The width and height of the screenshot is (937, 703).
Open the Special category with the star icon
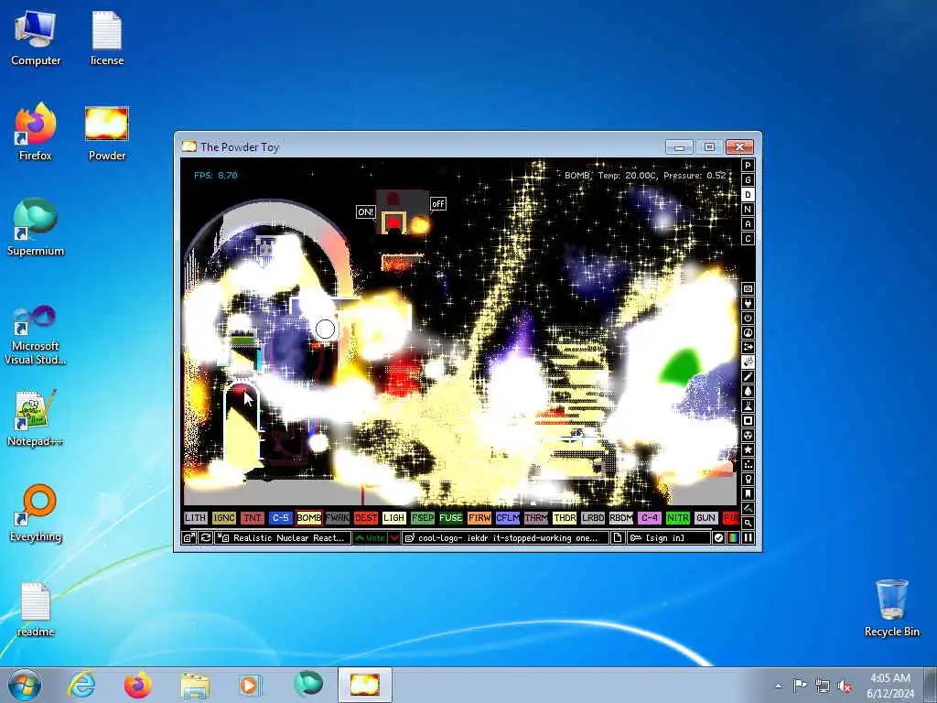pyautogui.click(x=748, y=449)
